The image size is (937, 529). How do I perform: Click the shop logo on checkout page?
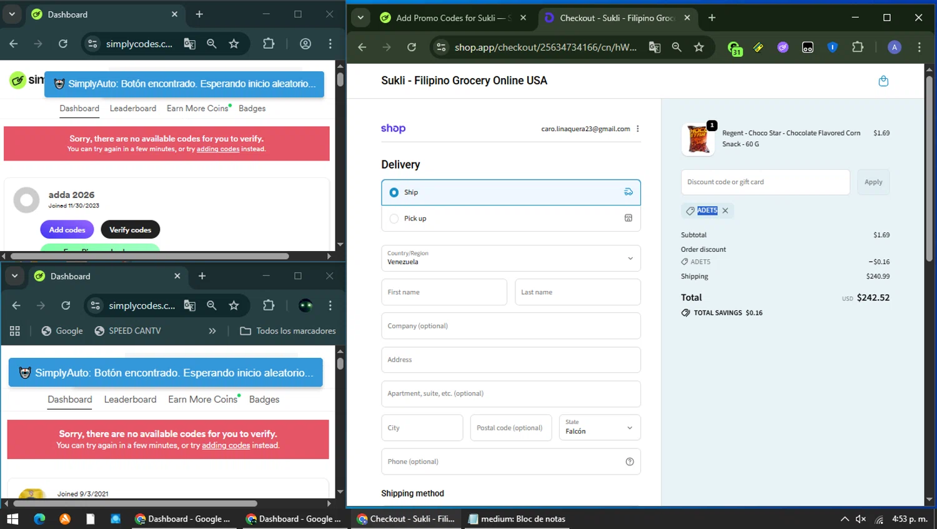[x=394, y=128]
